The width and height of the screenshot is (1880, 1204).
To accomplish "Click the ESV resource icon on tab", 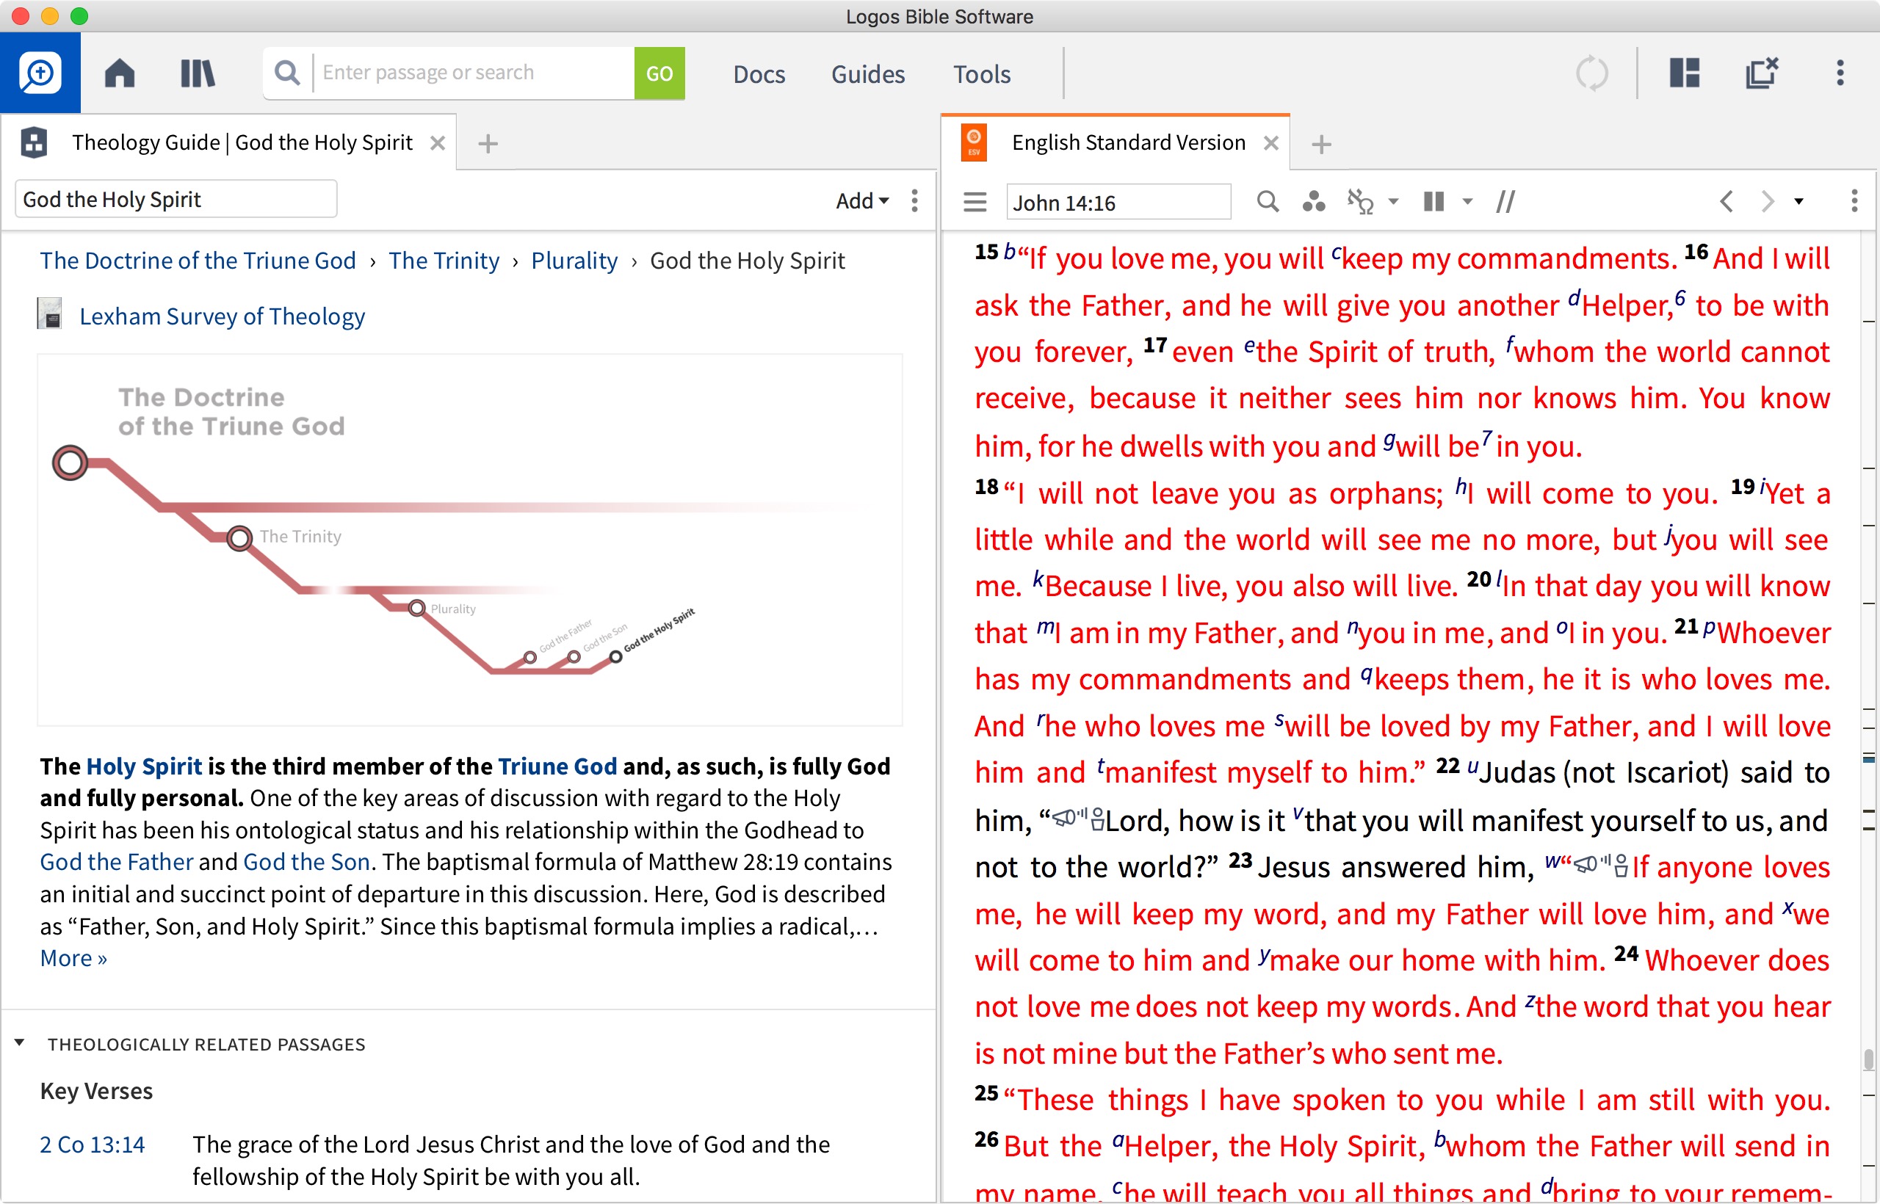I will coord(974,142).
